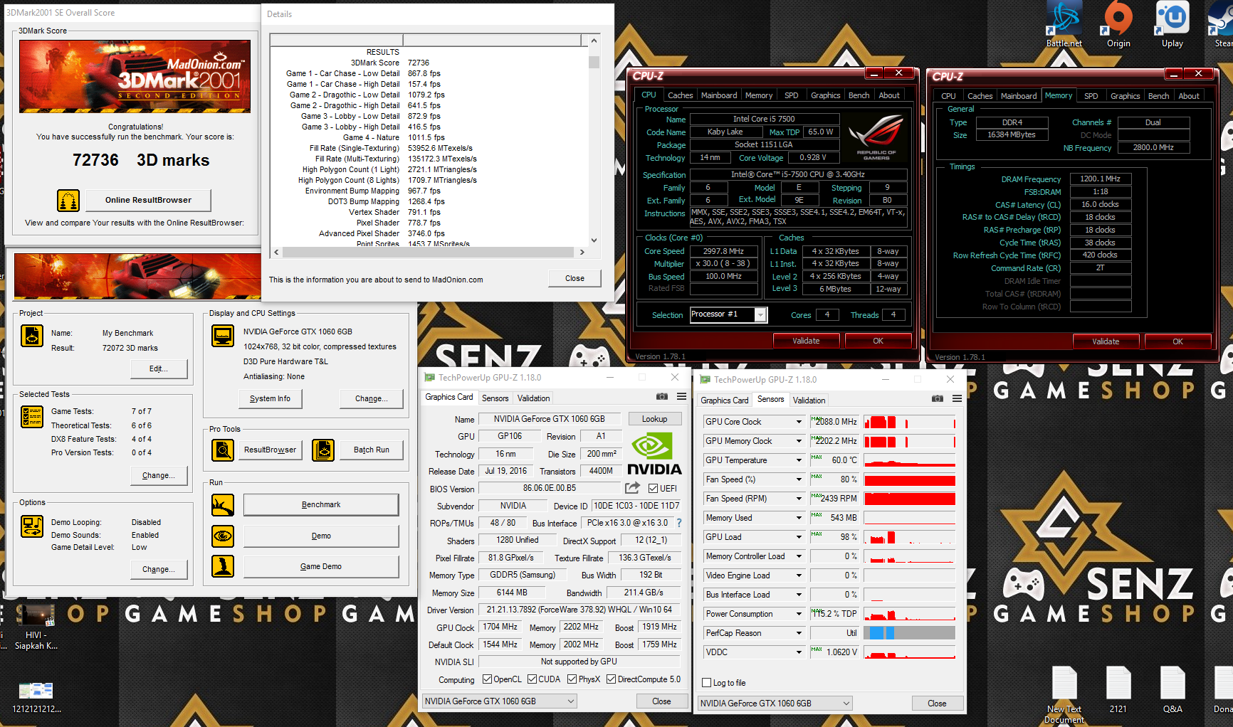Click the Options settings icon in 3DMark

coord(32,526)
